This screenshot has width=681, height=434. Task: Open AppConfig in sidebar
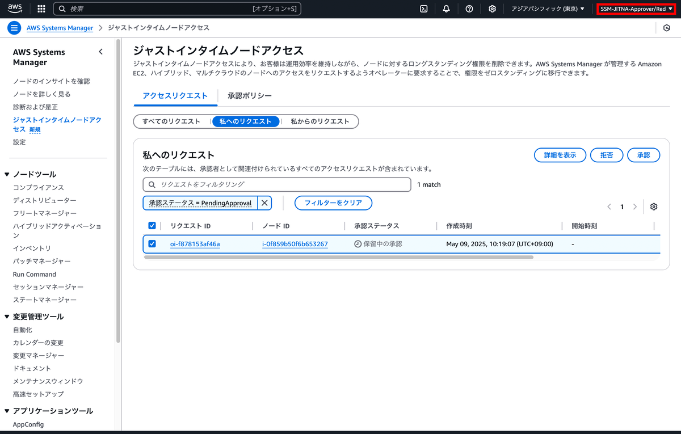click(x=28, y=424)
